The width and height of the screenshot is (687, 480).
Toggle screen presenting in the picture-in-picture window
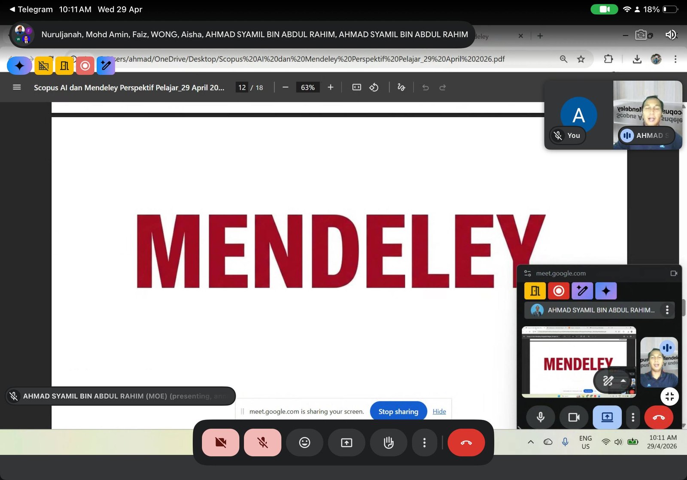tap(607, 417)
